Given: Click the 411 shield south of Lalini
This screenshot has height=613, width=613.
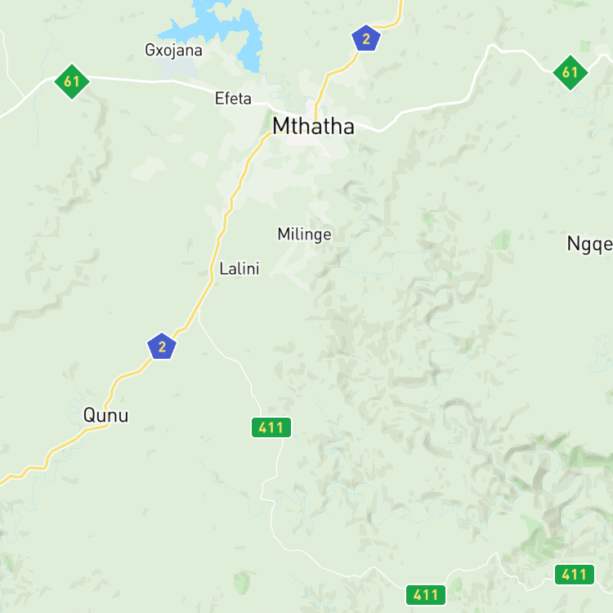Looking at the screenshot, I should click(271, 427).
